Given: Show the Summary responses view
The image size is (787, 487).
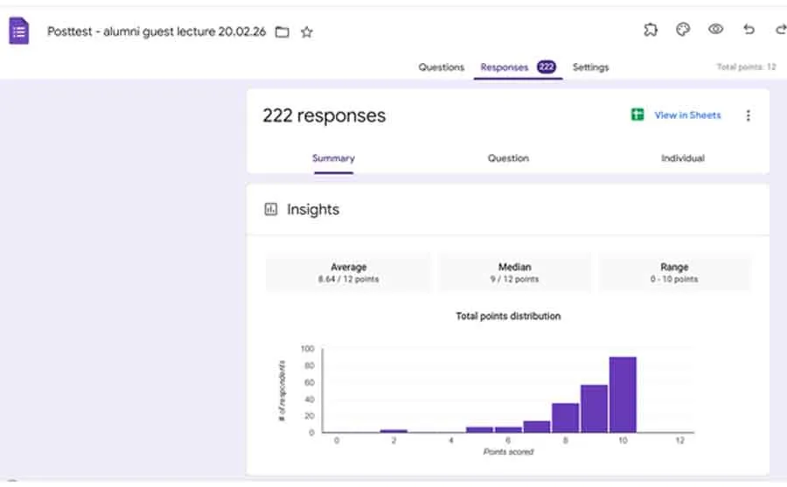Looking at the screenshot, I should pos(333,158).
